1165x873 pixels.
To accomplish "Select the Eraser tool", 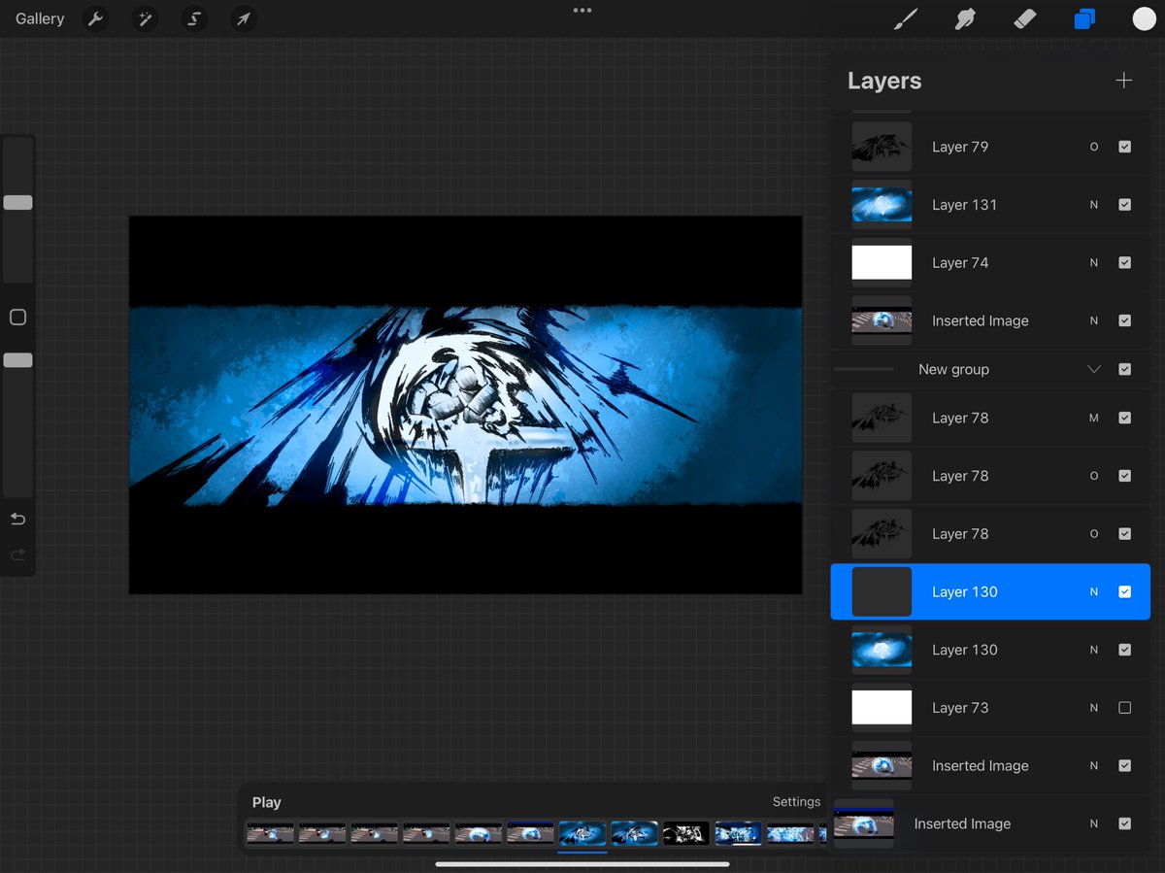I will pos(1024,18).
